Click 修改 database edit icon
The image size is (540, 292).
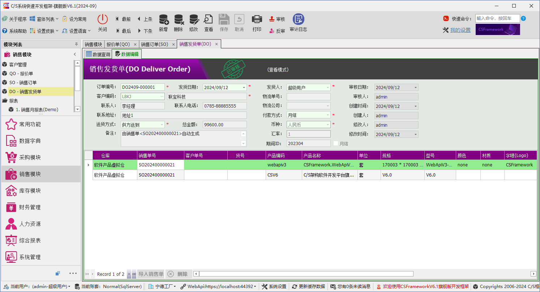[194, 19]
